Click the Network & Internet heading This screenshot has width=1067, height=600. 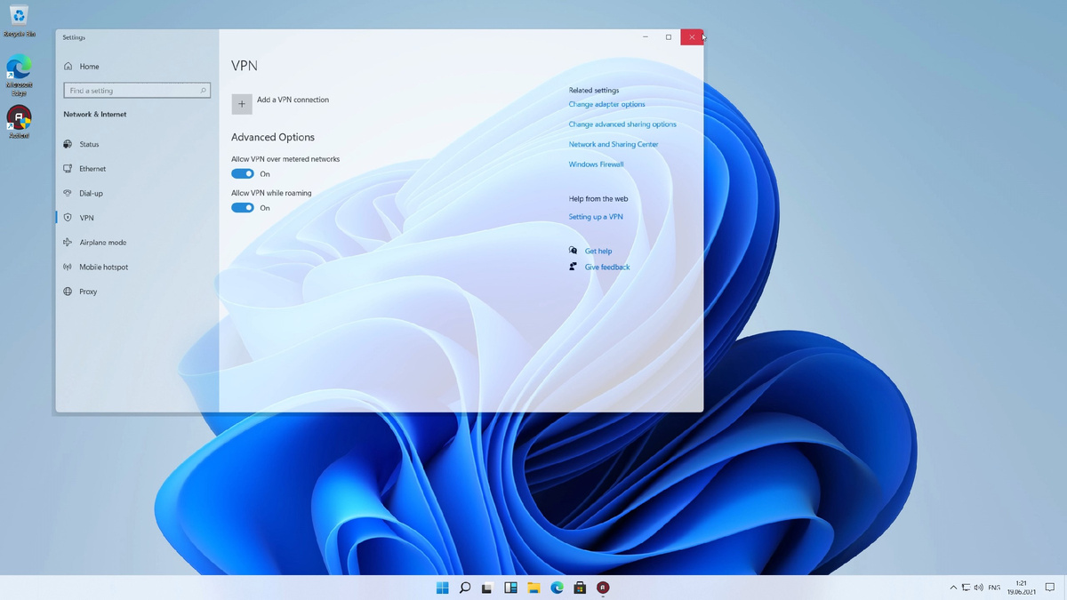pyautogui.click(x=95, y=115)
